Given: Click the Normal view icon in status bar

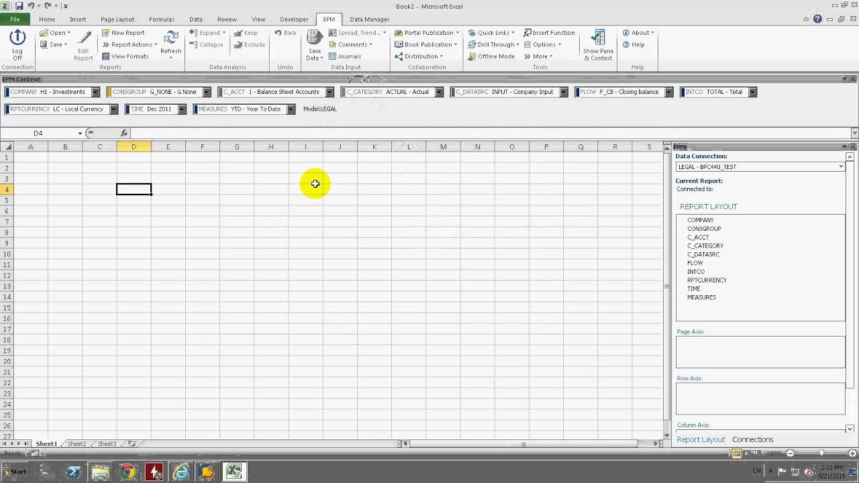Looking at the screenshot, I should pos(737,453).
